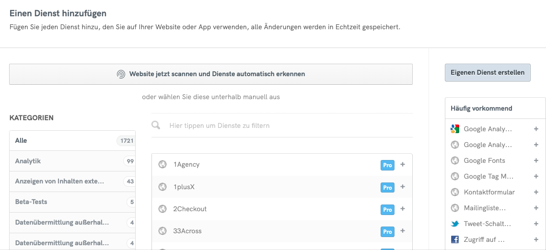Click Website jetzt scannen button
Image resolution: width=546 pixels, height=250 pixels.
click(x=211, y=74)
